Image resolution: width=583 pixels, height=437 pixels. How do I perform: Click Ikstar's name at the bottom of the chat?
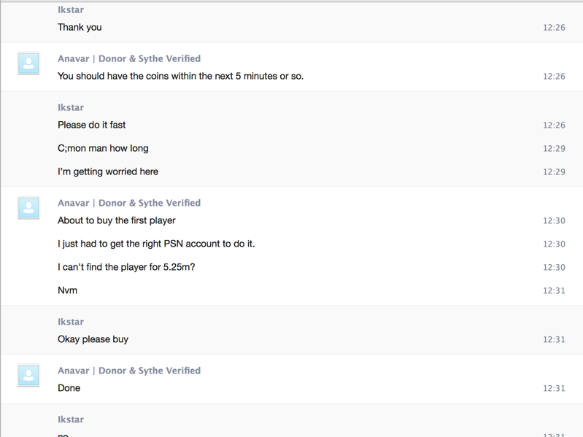(71, 420)
